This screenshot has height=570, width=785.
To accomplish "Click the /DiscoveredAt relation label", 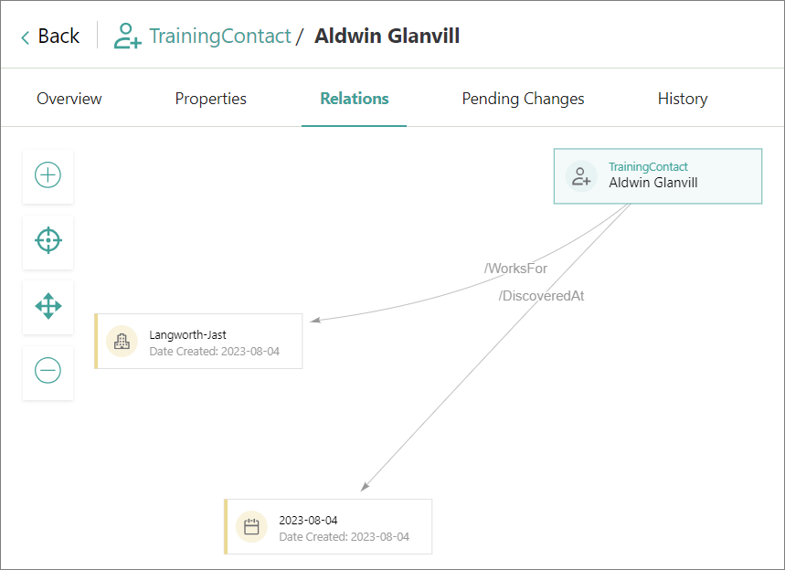I will pos(541,296).
